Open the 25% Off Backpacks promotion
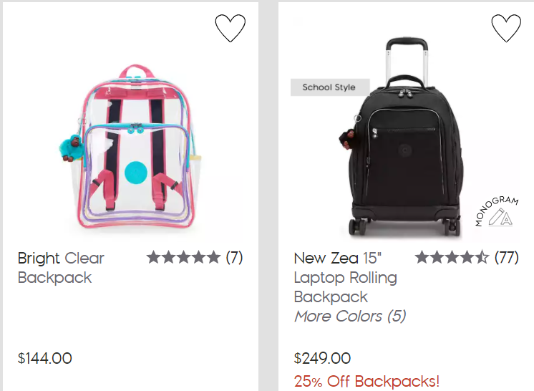Viewport: 534px width, 391px height. (366, 382)
